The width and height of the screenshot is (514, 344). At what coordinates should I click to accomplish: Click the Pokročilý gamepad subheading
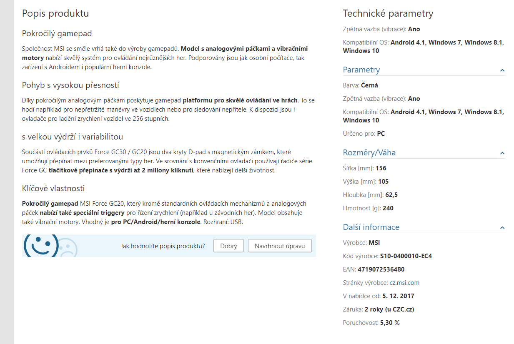tap(57, 33)
